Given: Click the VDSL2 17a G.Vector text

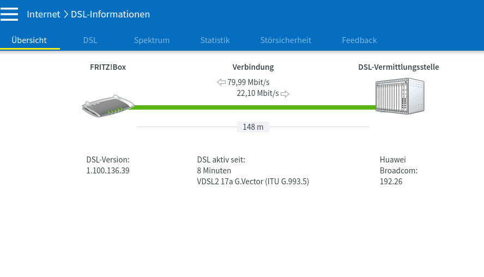Looking at the screenshot, I should tap(253, 181).
